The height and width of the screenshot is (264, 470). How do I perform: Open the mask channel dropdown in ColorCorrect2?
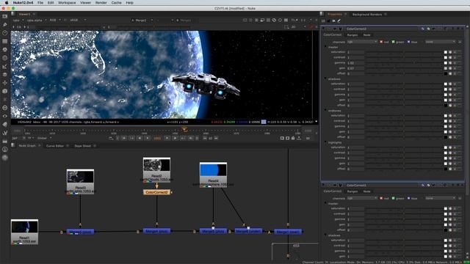pyautogui.click(x=441, y=42)
